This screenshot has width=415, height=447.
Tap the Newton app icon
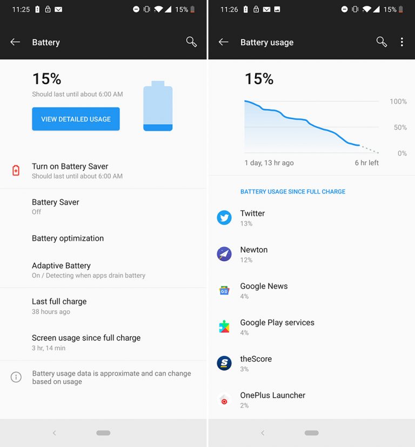[224, 254]
